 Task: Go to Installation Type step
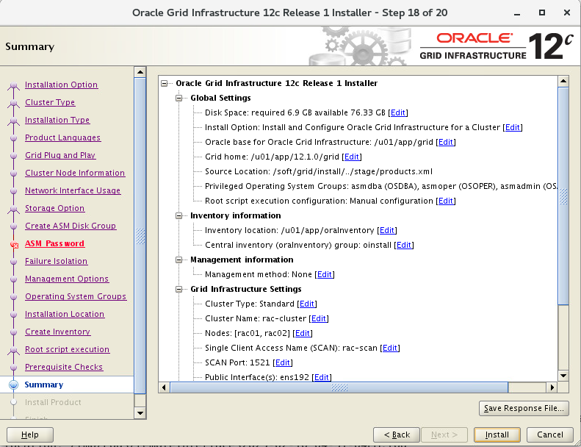coord(57,120)
